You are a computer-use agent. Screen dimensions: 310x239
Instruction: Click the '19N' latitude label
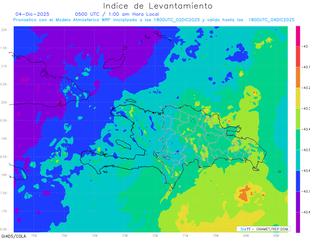click(x=4, y=138)
